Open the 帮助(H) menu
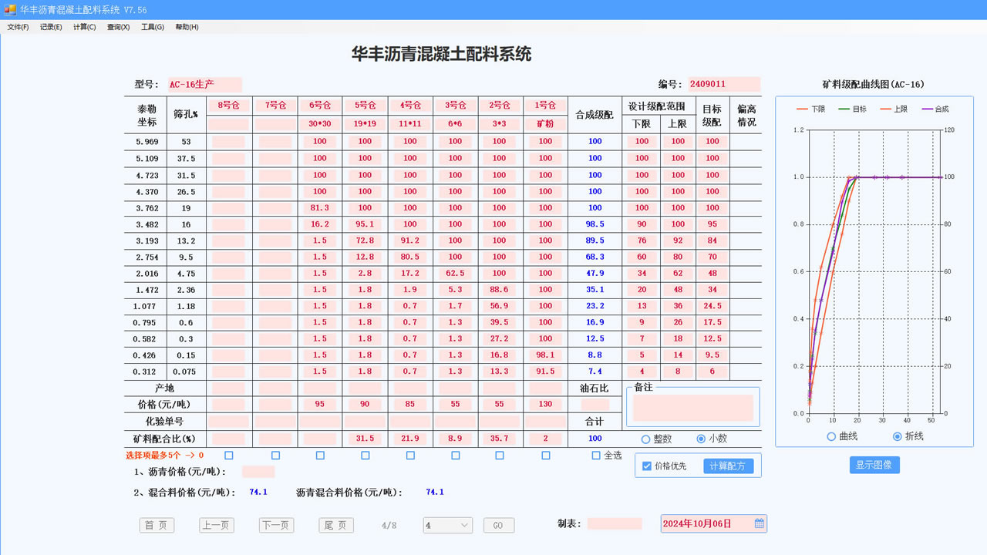Image resolution: width=987 pixels, height=555 pixels. click(187, 25)
